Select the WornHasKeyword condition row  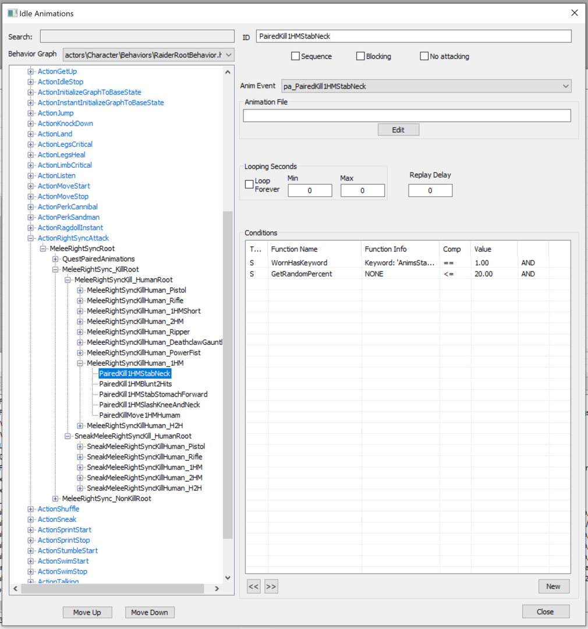click(x=408, y=263)
